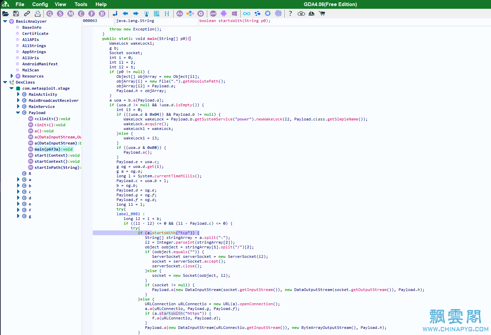
Task: Click the Android robot icon
Action: click(x=223, y=14)
